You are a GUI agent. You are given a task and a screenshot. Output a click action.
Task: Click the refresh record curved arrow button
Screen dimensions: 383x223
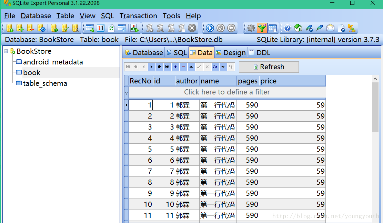215,67
